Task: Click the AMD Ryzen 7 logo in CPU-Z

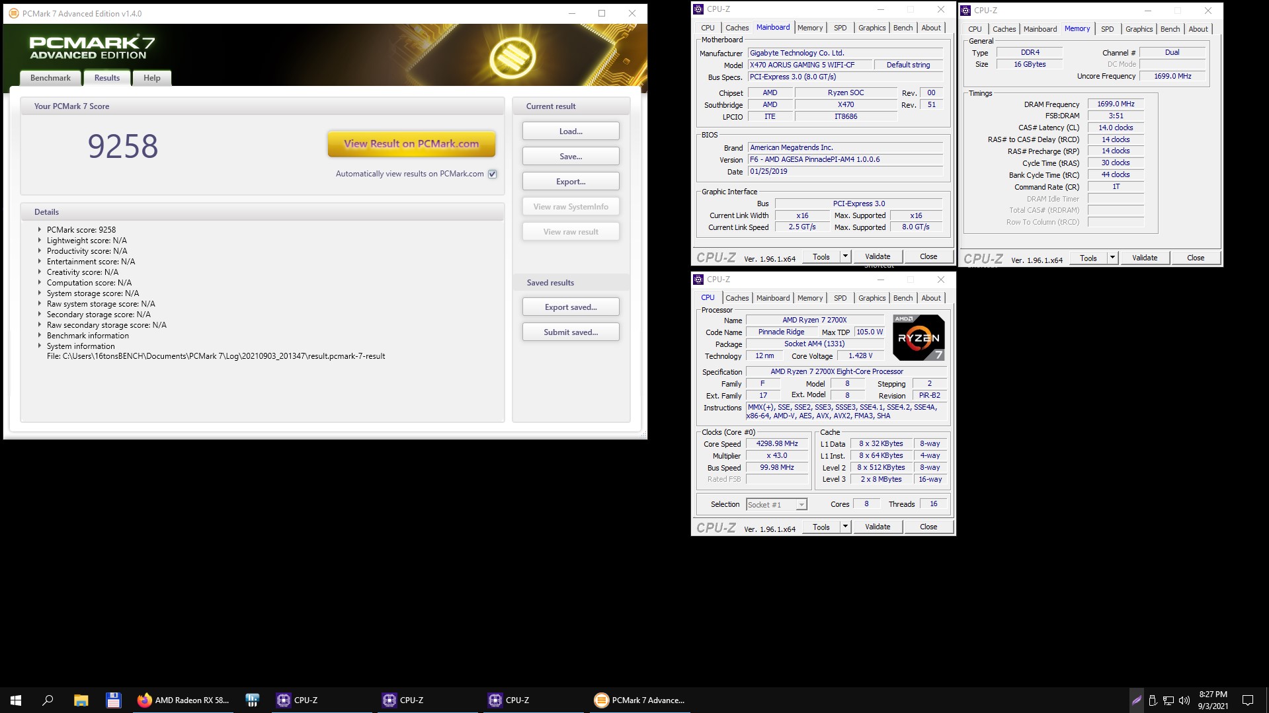Action: pyautogui.click(x=919, y=338)
